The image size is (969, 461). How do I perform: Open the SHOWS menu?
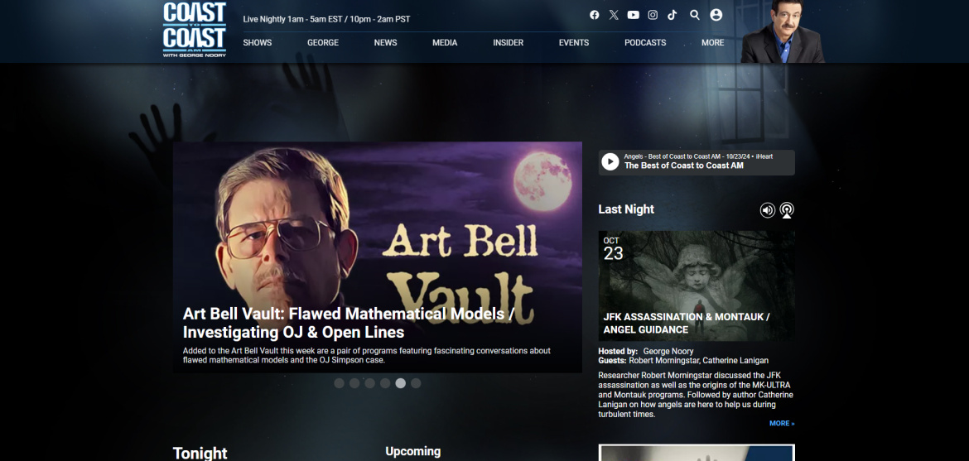click(x=257, y=43)
